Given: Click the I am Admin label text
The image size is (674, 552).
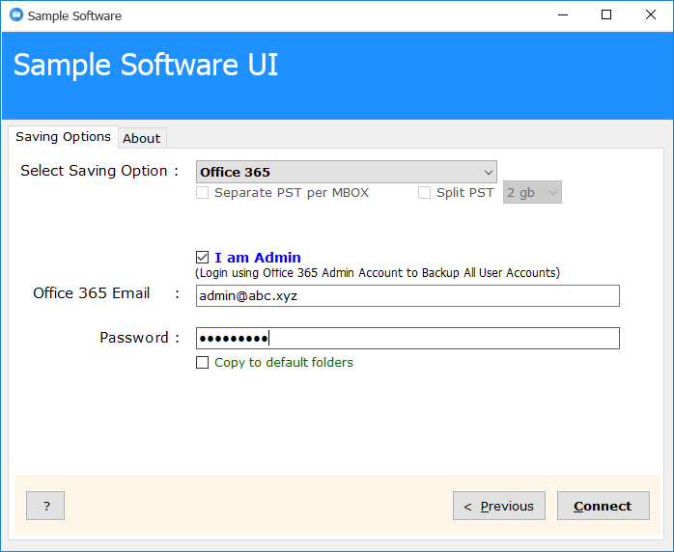Looking at the screenshot, I should coord(258,258).
